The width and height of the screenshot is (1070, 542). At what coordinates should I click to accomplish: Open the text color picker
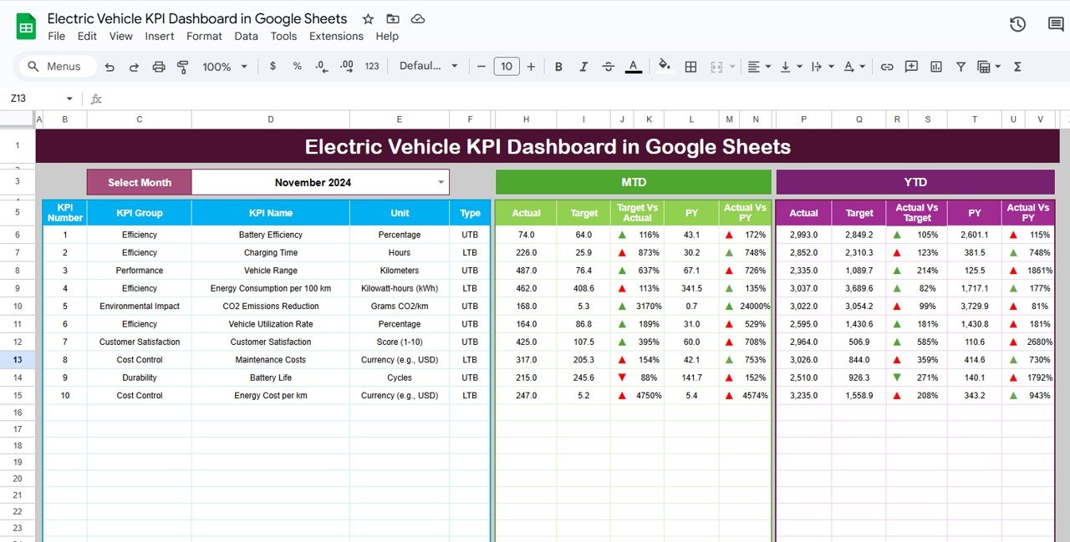point(634,66)
